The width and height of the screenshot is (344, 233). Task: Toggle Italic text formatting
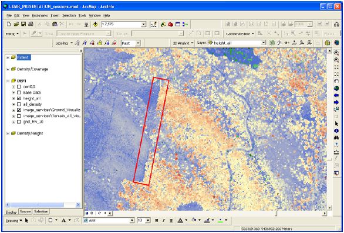(164, 220)
